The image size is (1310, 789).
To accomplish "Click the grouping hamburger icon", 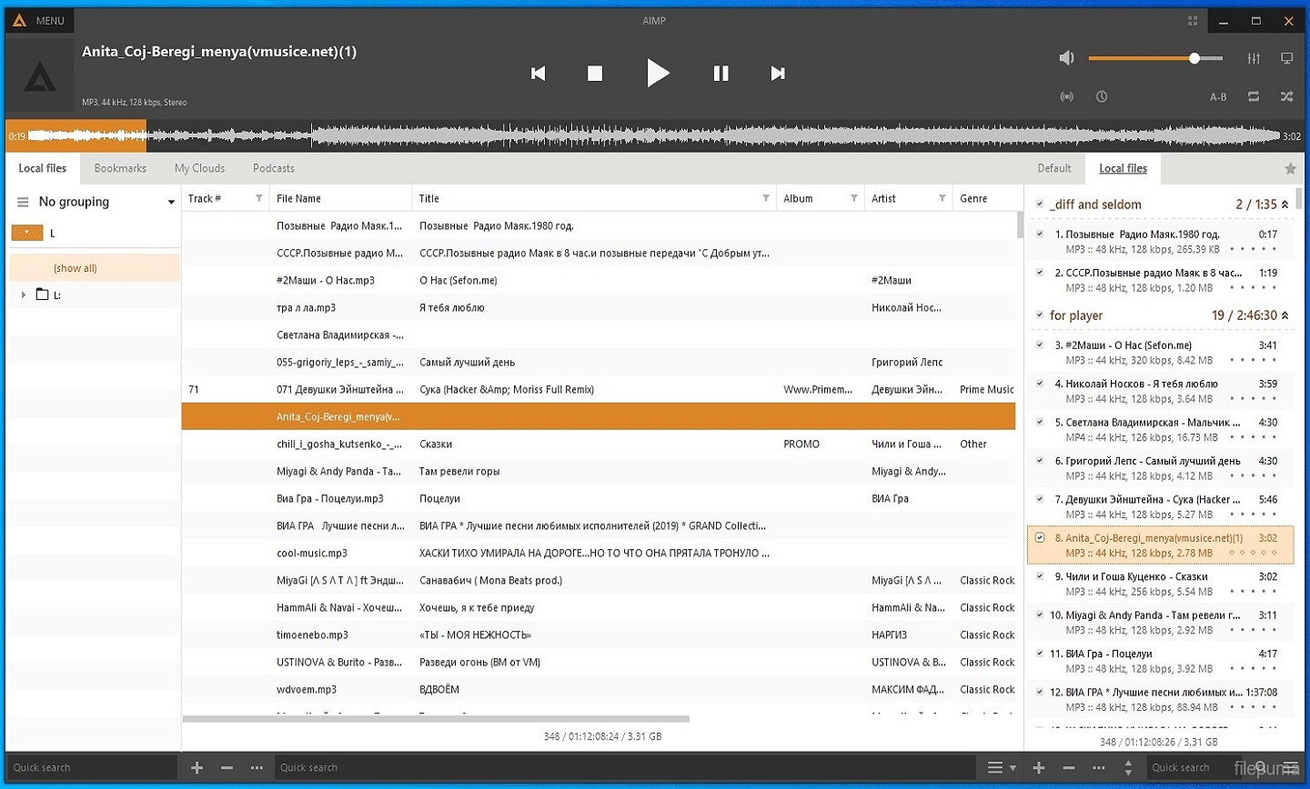I will [x=23, y=202].
